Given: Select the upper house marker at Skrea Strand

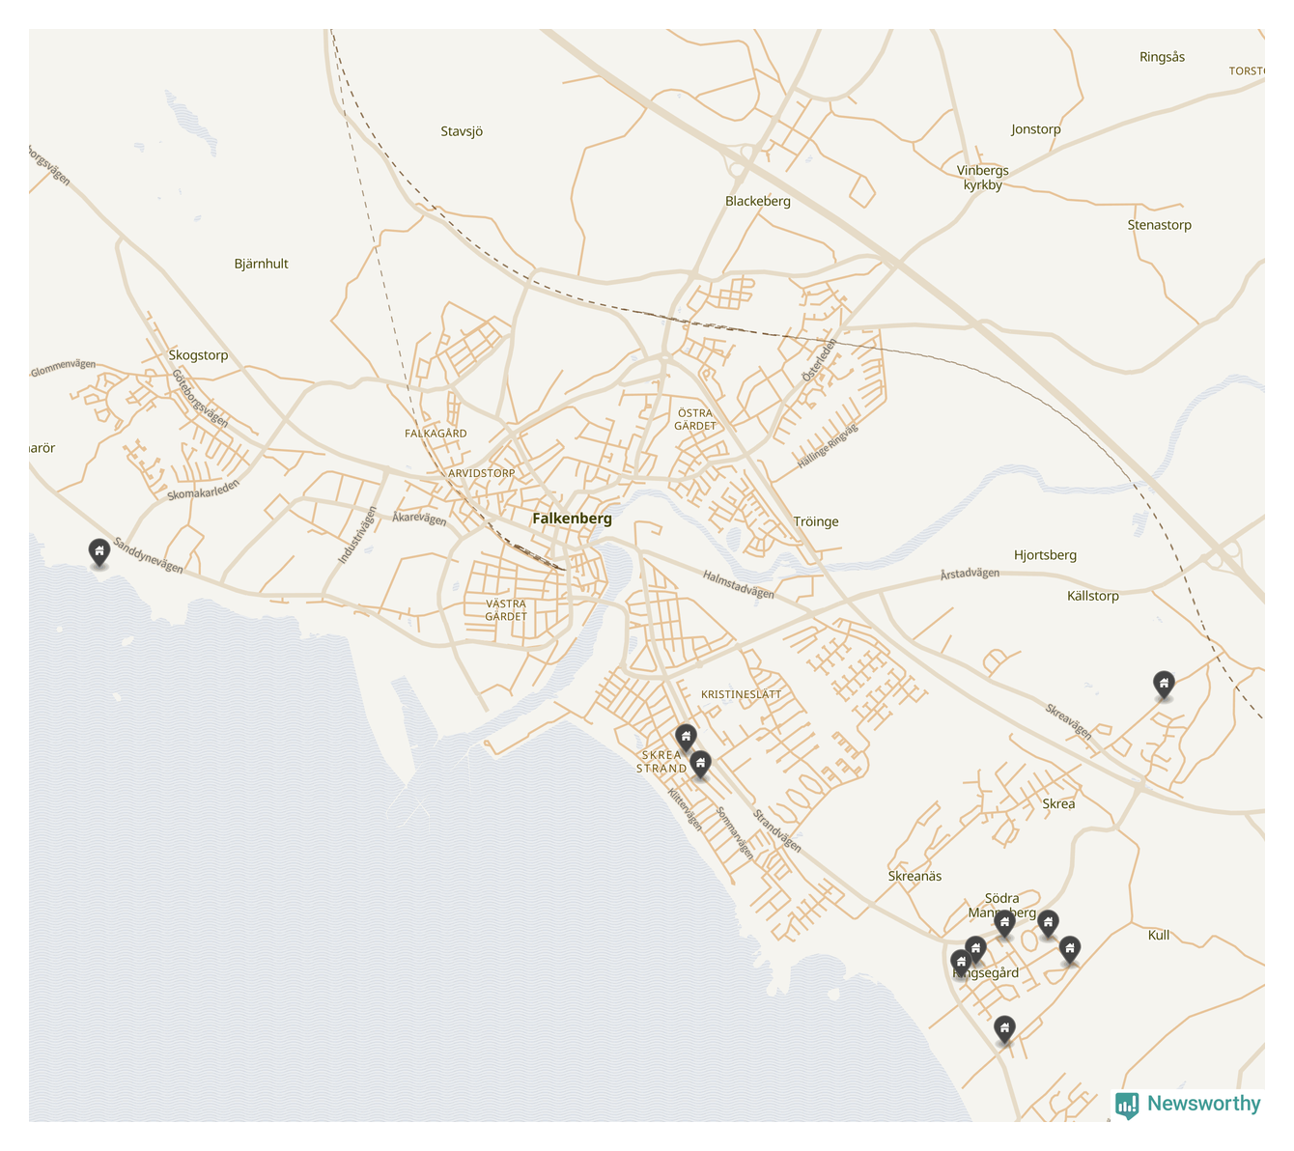Looking at the screenshot, I should [686, 738].
